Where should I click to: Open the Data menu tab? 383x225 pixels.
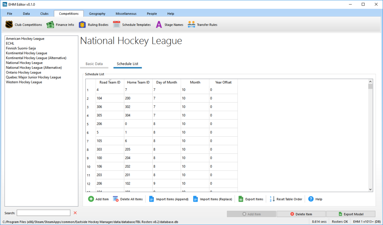[27, 14]
